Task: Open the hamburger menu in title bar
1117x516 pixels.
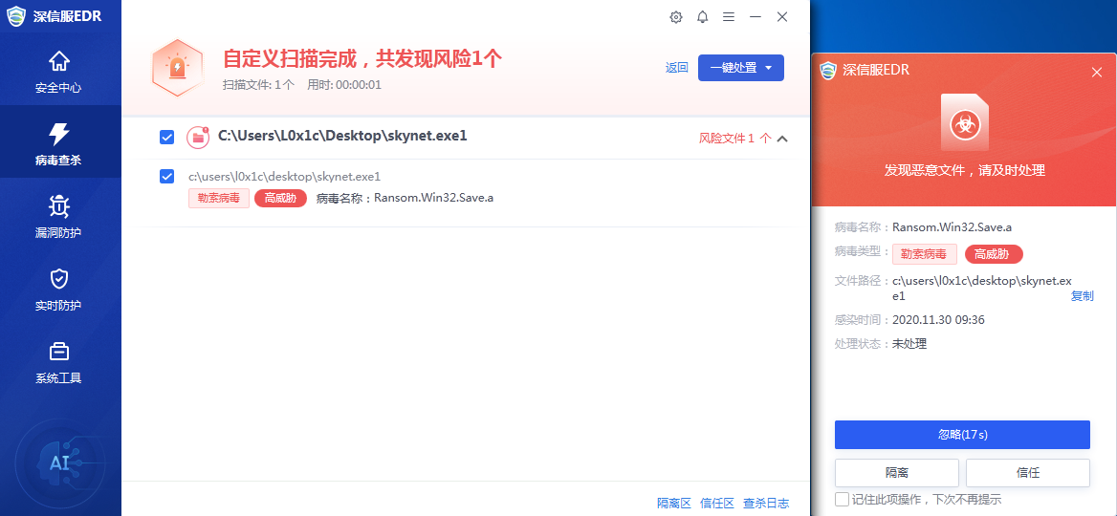Action: coord(729,17)
